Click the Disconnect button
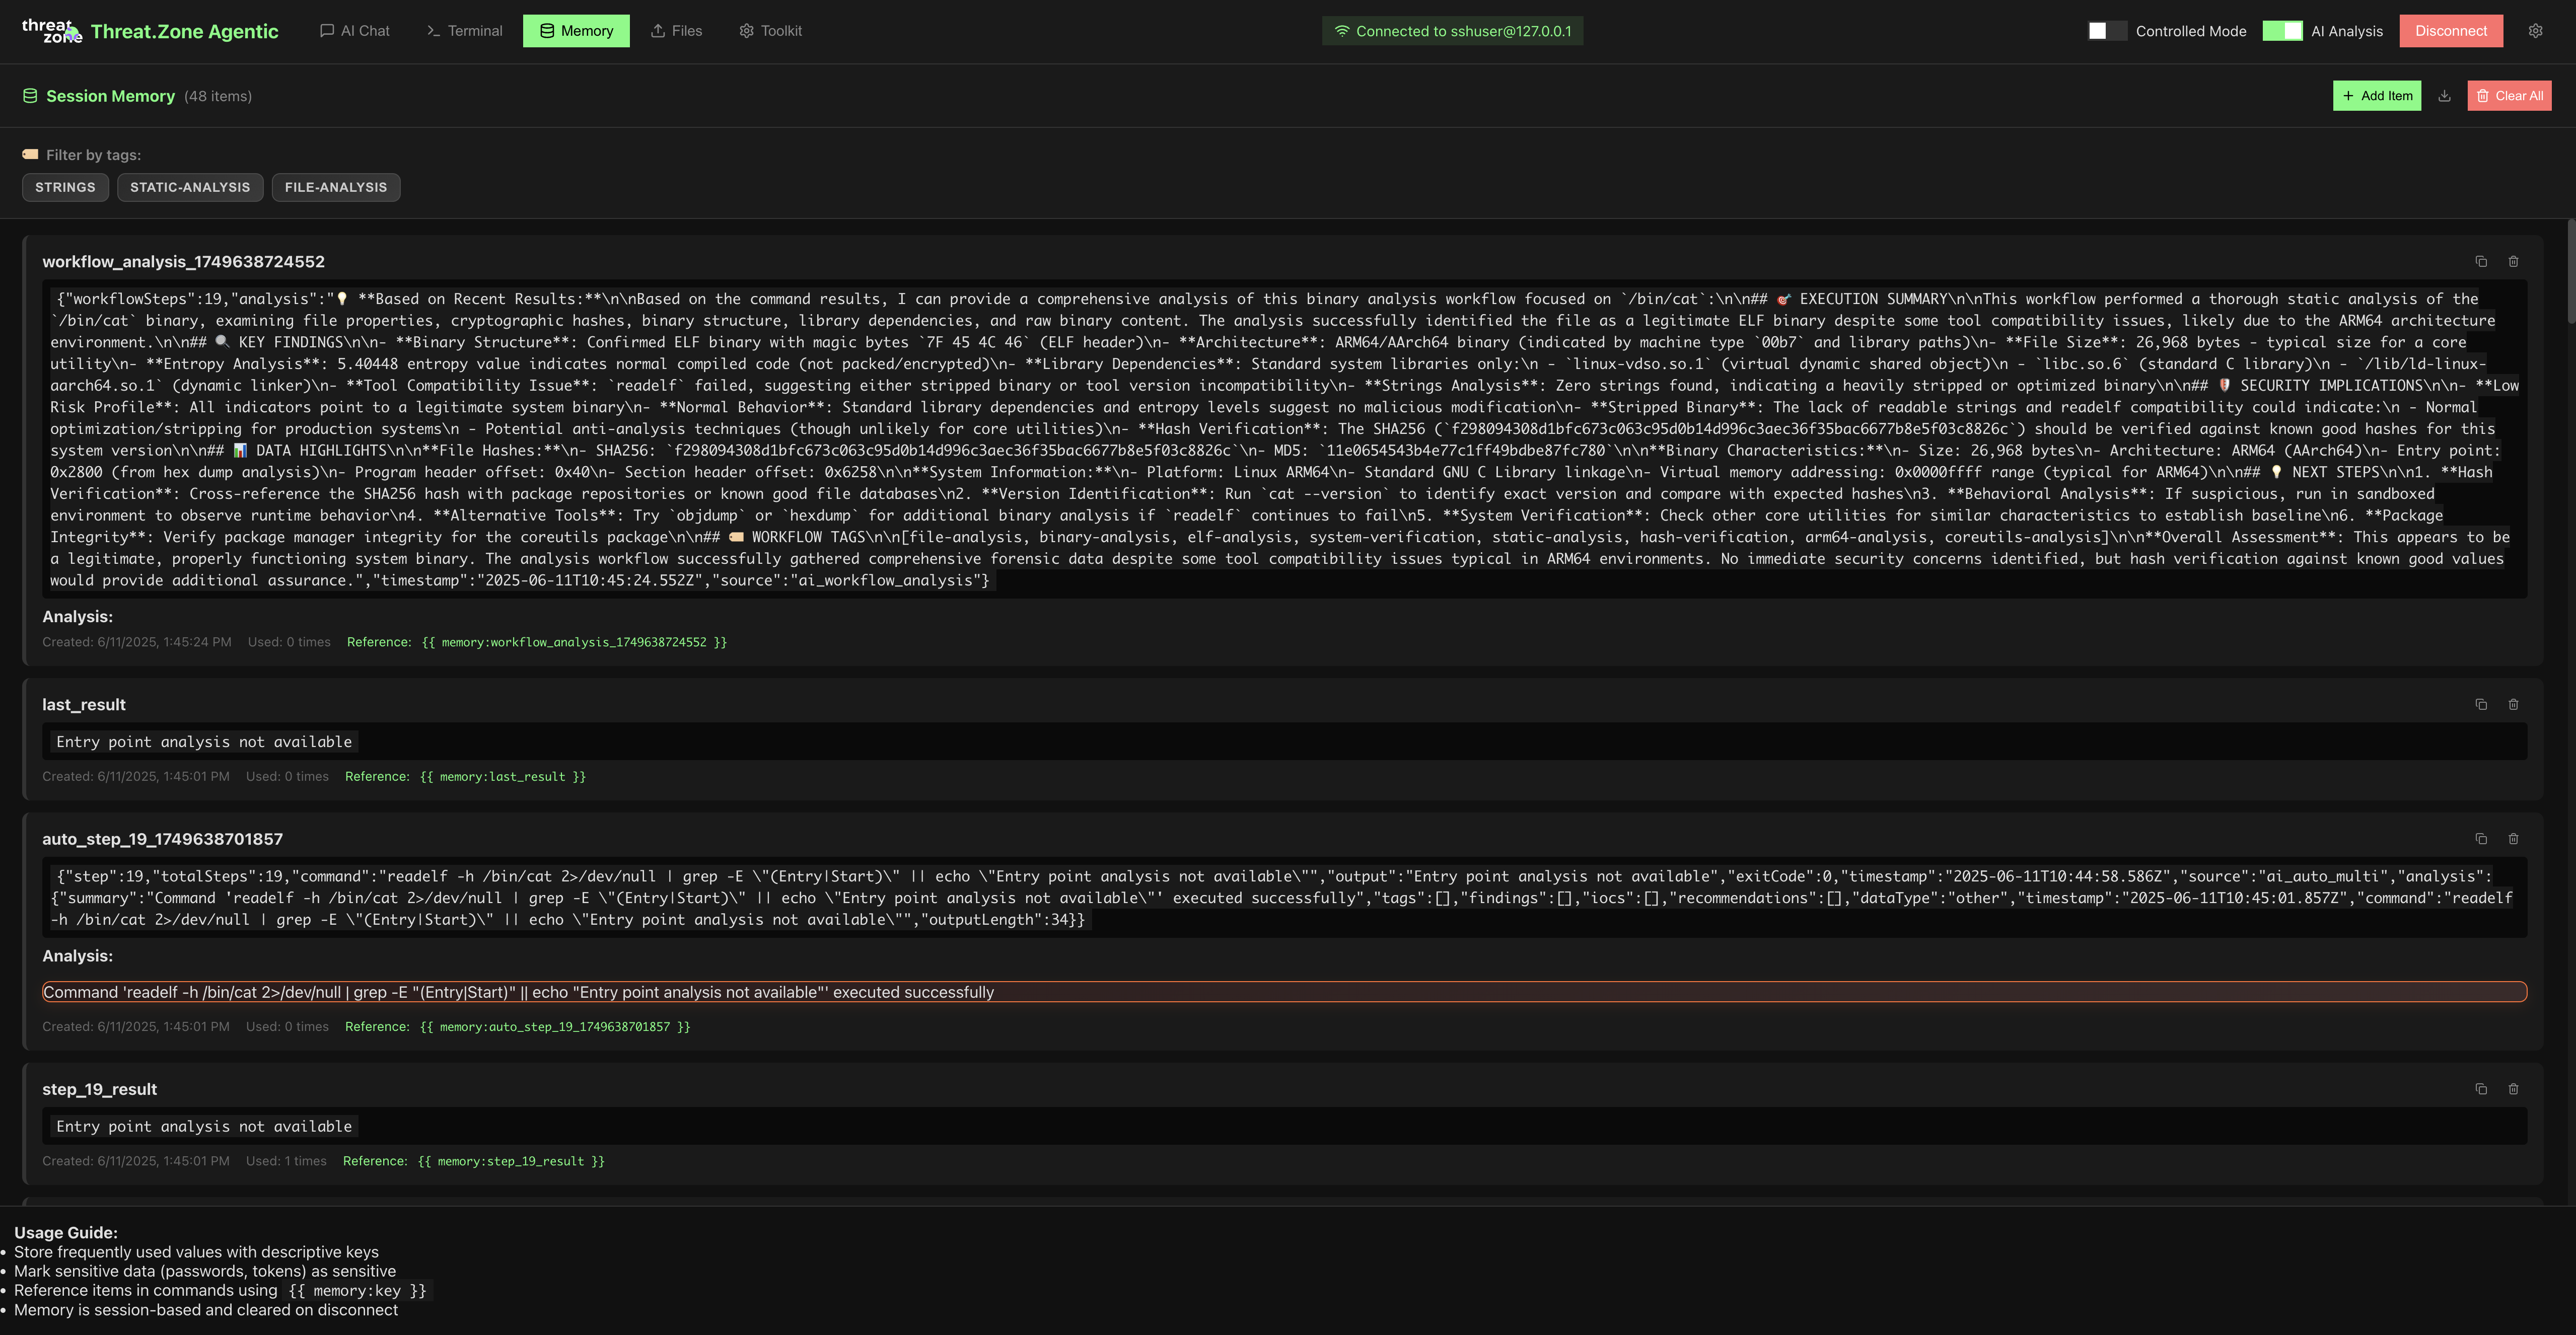Screen dimensions: 2576x1335 pos(2450,31)
